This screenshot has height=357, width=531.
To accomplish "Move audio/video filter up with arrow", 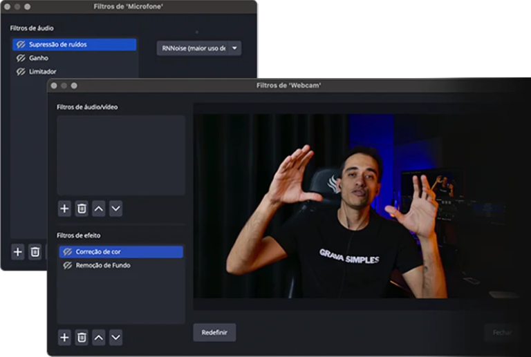I will pos(99,208).
